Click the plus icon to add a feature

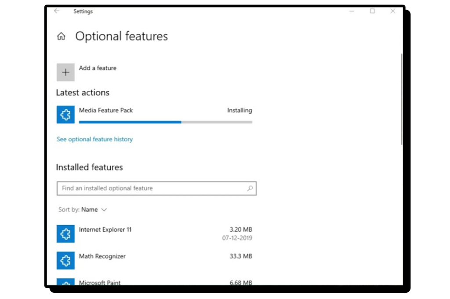tap(65, 72)
